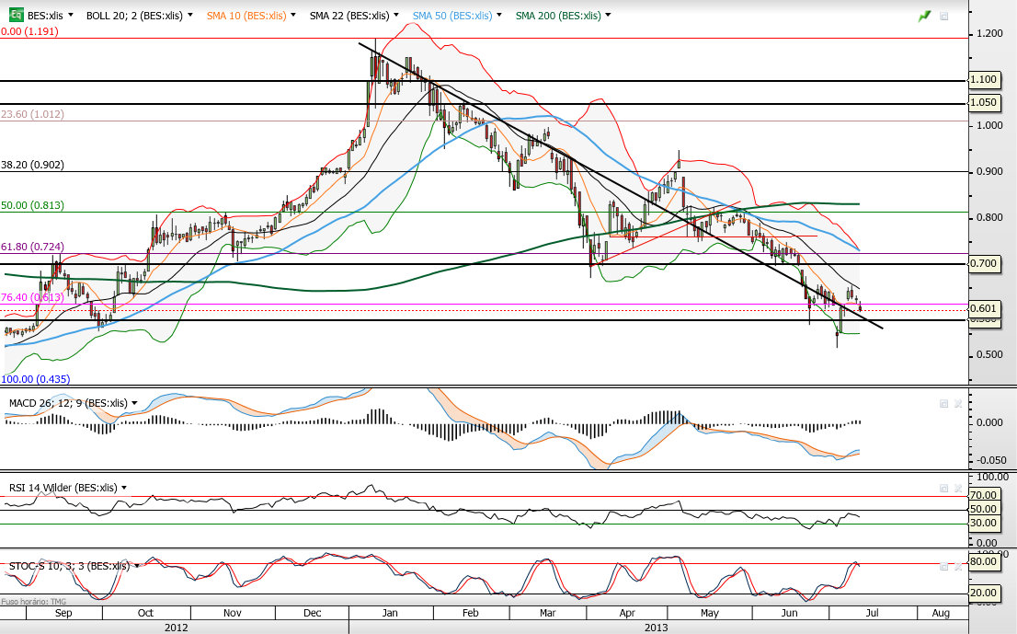1017x634 pixels.
Task: Open the BES:xlis instrument dropdown
Action: [x=70, y=15]
